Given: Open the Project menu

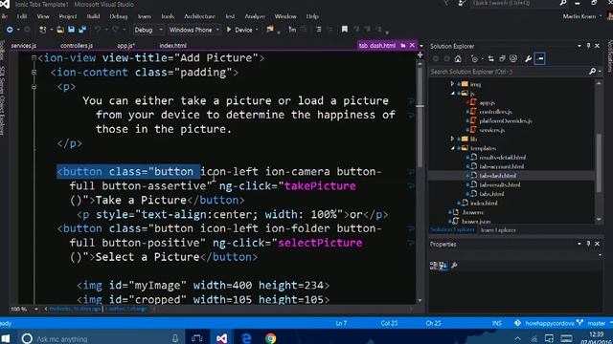Looking at the screenshot, I should 68,16.
